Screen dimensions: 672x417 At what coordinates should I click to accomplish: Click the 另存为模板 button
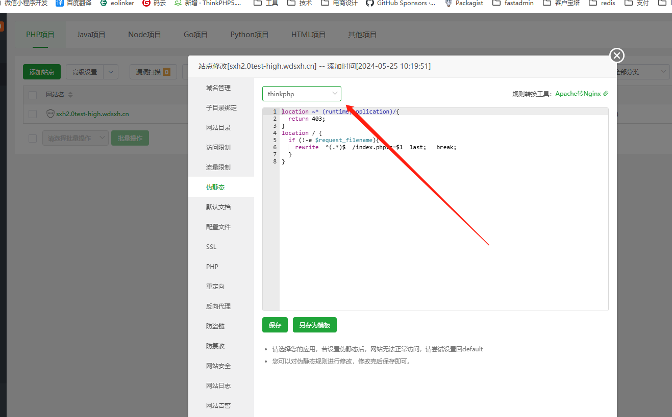315,325
